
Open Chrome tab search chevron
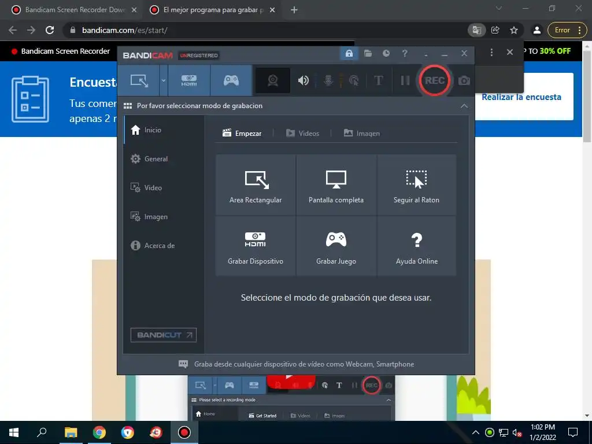pyautogui.click(x=499, y=8)
